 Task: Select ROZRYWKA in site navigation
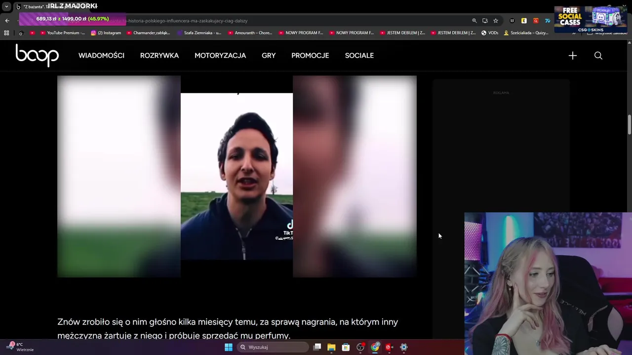pos(159,56)
